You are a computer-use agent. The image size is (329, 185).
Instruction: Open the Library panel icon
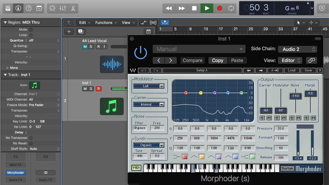[x=7, y=8]
